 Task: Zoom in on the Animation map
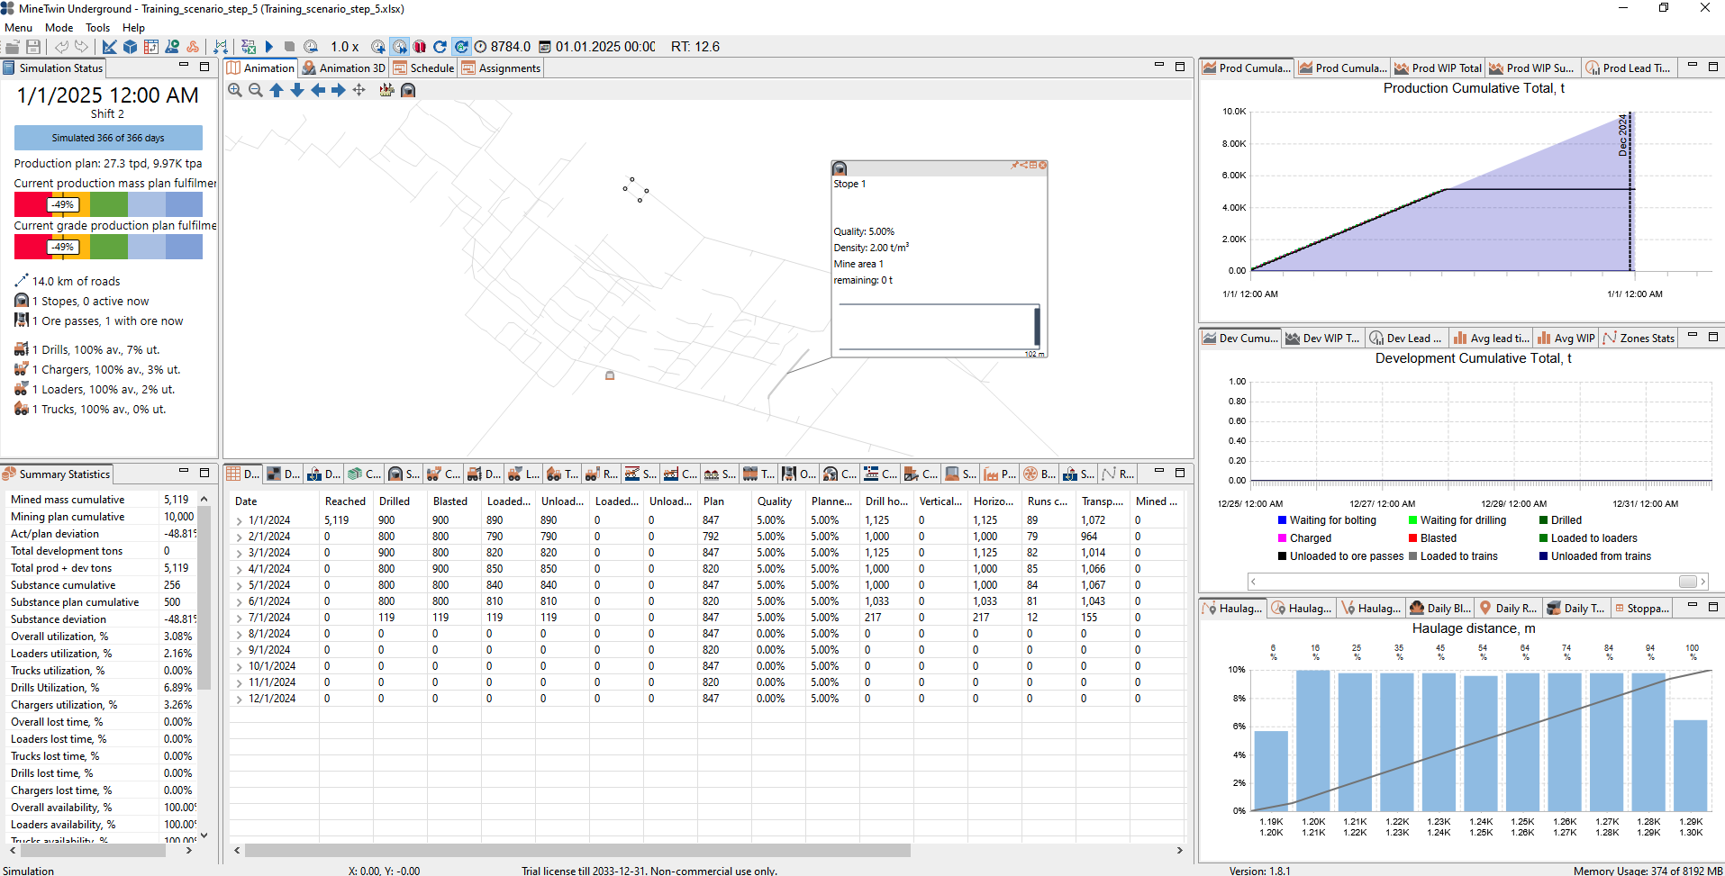pyautogui.click(x=235, y=90)
